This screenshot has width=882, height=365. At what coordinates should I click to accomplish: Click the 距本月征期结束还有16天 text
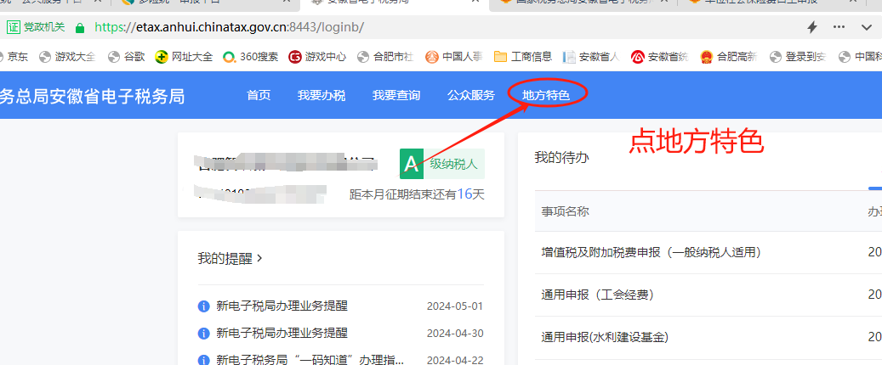(x=417, y=194)
